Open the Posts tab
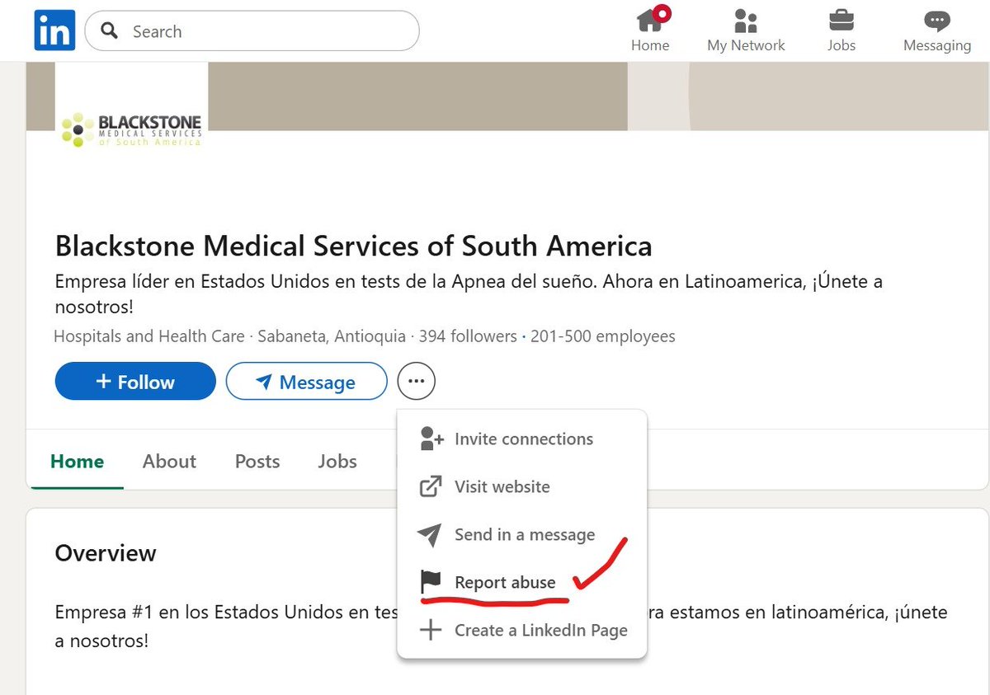Image resolution: width=990 pixels, height=695 pixels. 257,461
